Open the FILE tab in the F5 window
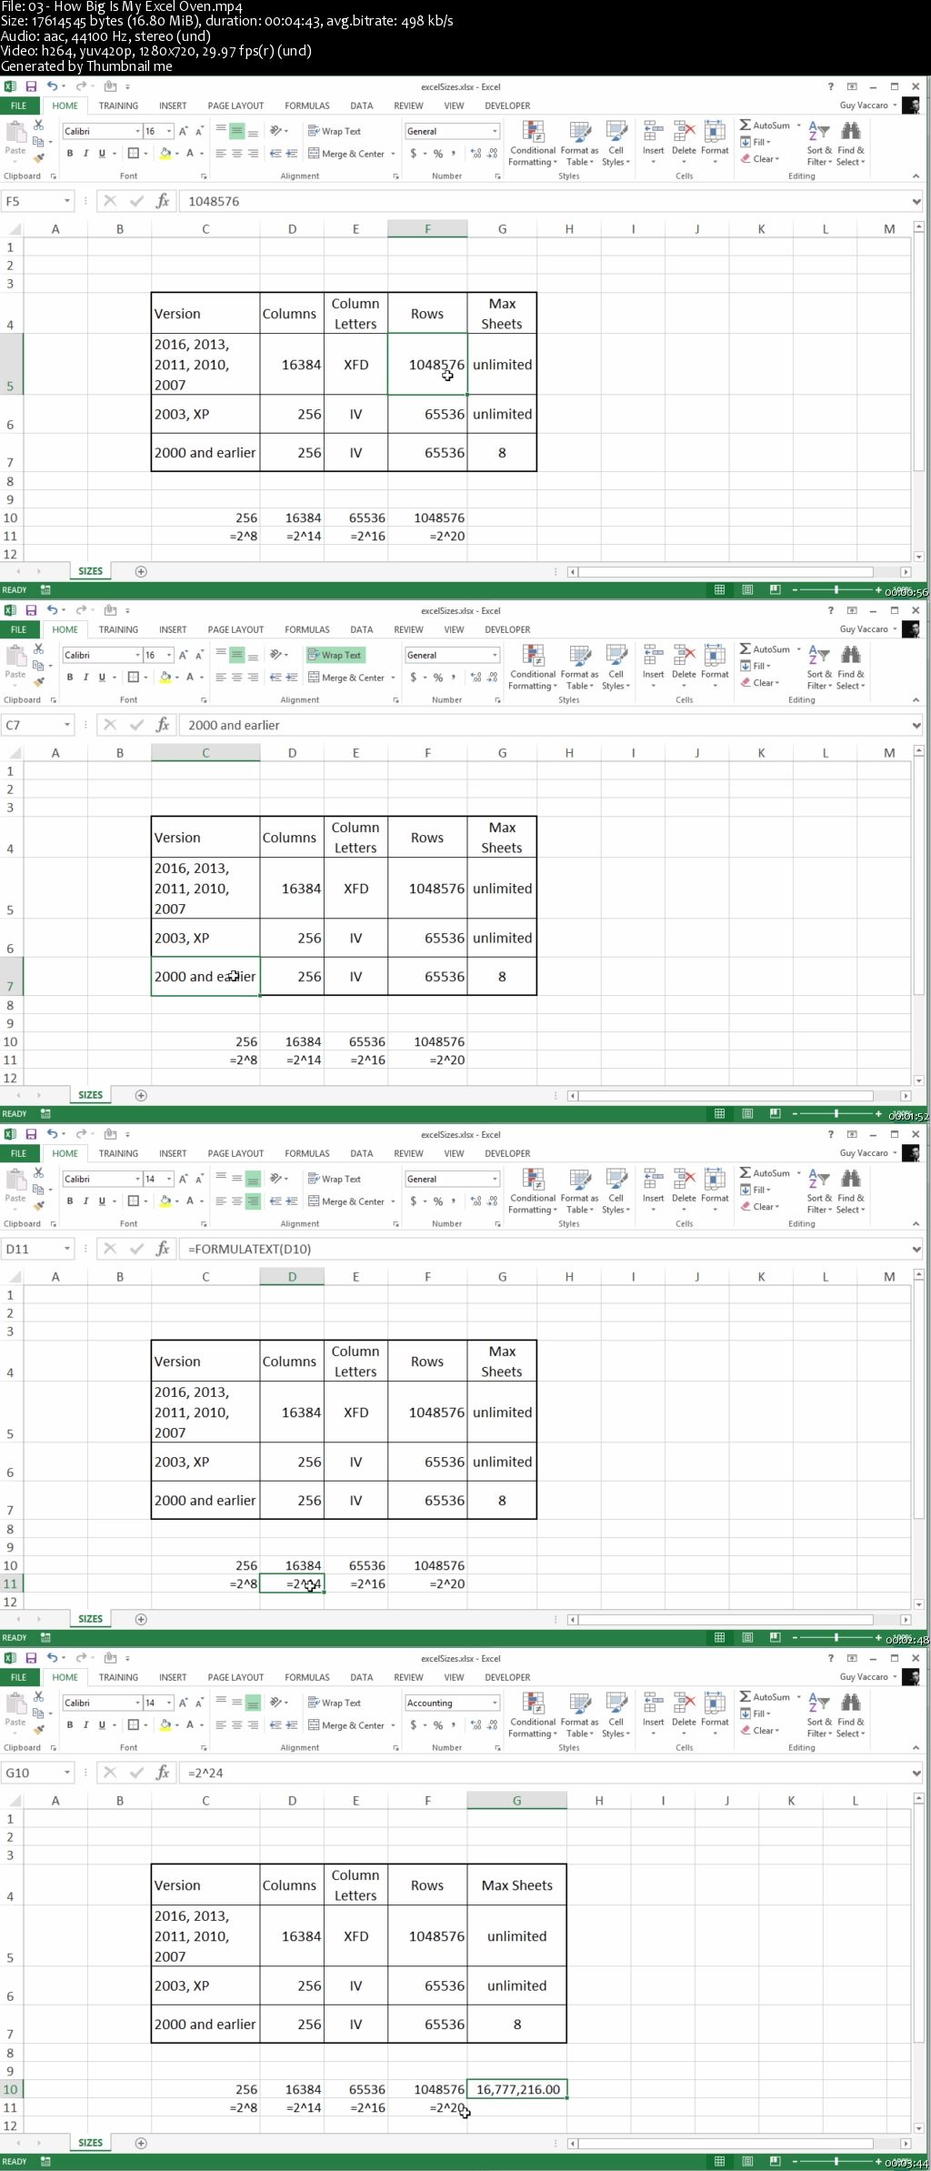This screenshot has height=2171, width=931. click(x=18, y=106)
